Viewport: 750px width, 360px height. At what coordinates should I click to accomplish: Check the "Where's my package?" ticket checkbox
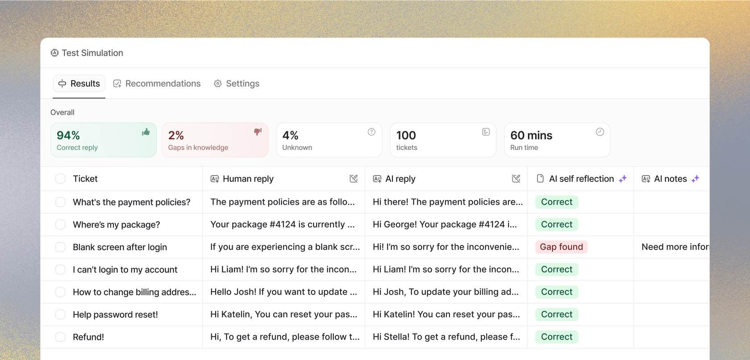60,225
